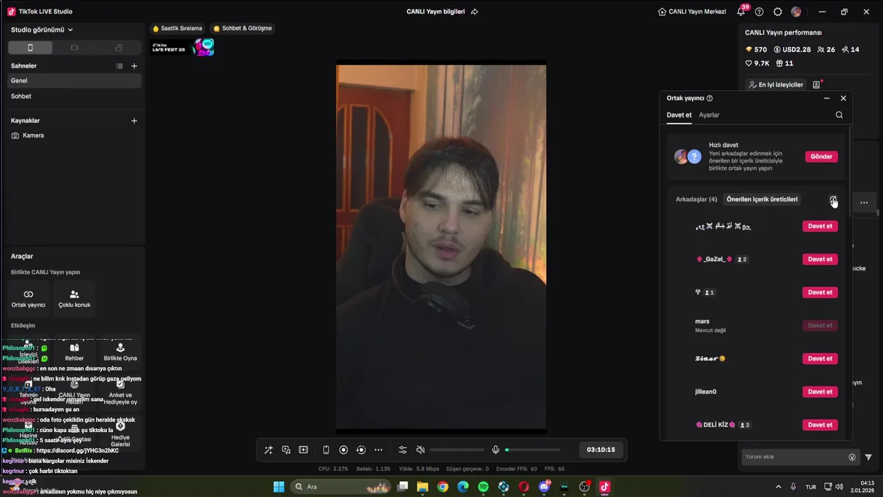The height and width of the screenshot is (497, 883).
Task: Adjust the microphone volume slider
Action: click(x=532, y=450)
